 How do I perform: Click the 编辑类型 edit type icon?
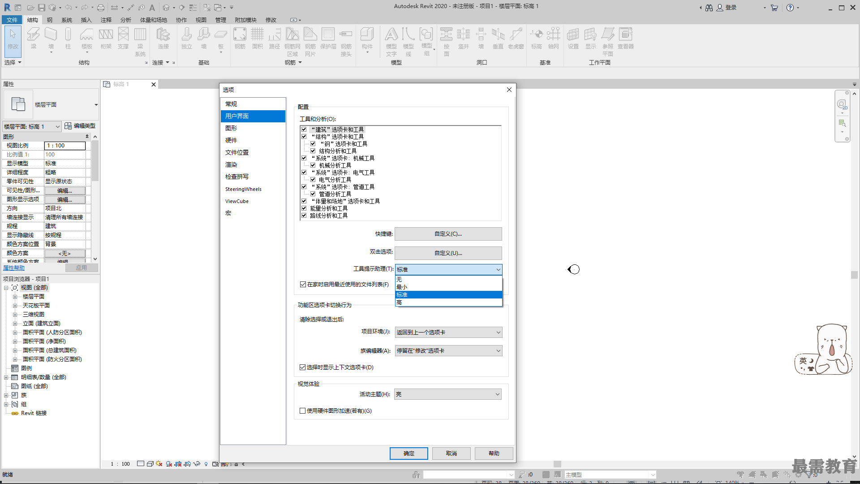coord(80,126)
